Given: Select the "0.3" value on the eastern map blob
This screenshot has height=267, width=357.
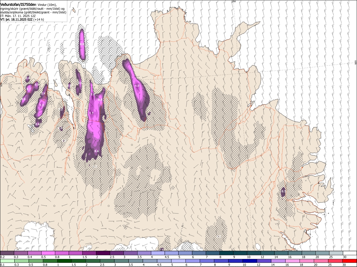Looking at the screenshot, I should [283, 191].
